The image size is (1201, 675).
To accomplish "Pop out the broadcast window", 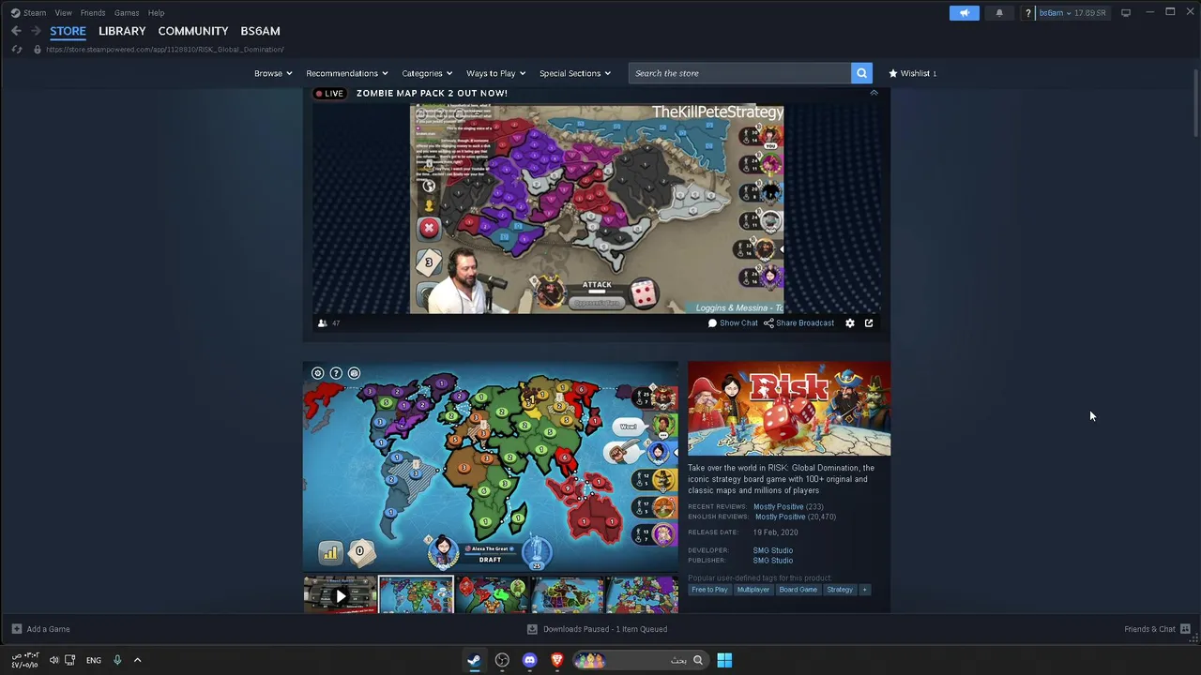I will 869,322.
